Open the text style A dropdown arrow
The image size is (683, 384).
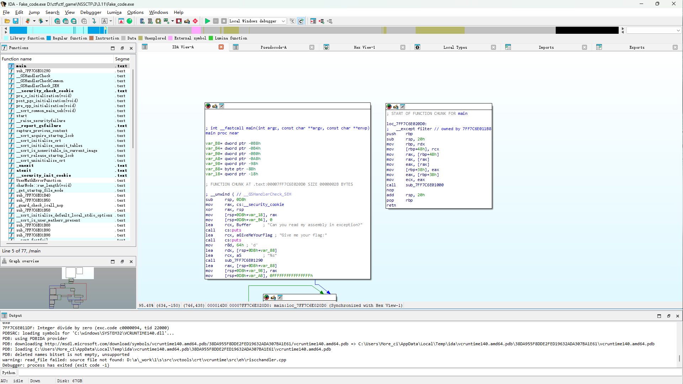[111, 21]
